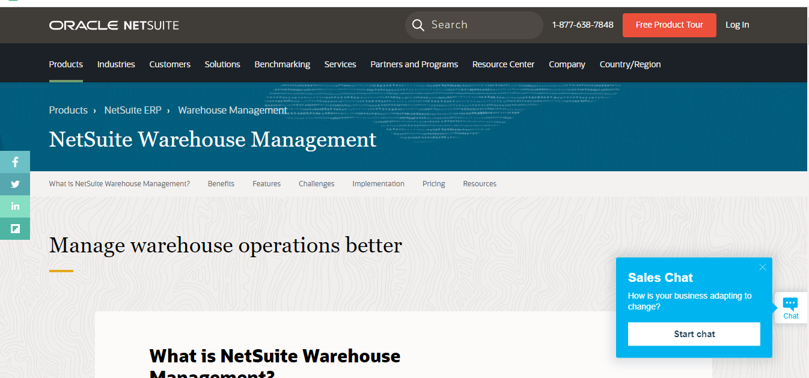809x378 pixels.
Task: Jump to Challenges section
Action: pyautogui.click(x=317, y=184)
